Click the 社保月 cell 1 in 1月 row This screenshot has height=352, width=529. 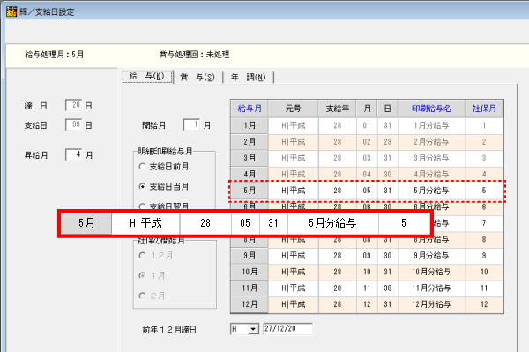tap(484, 125)
